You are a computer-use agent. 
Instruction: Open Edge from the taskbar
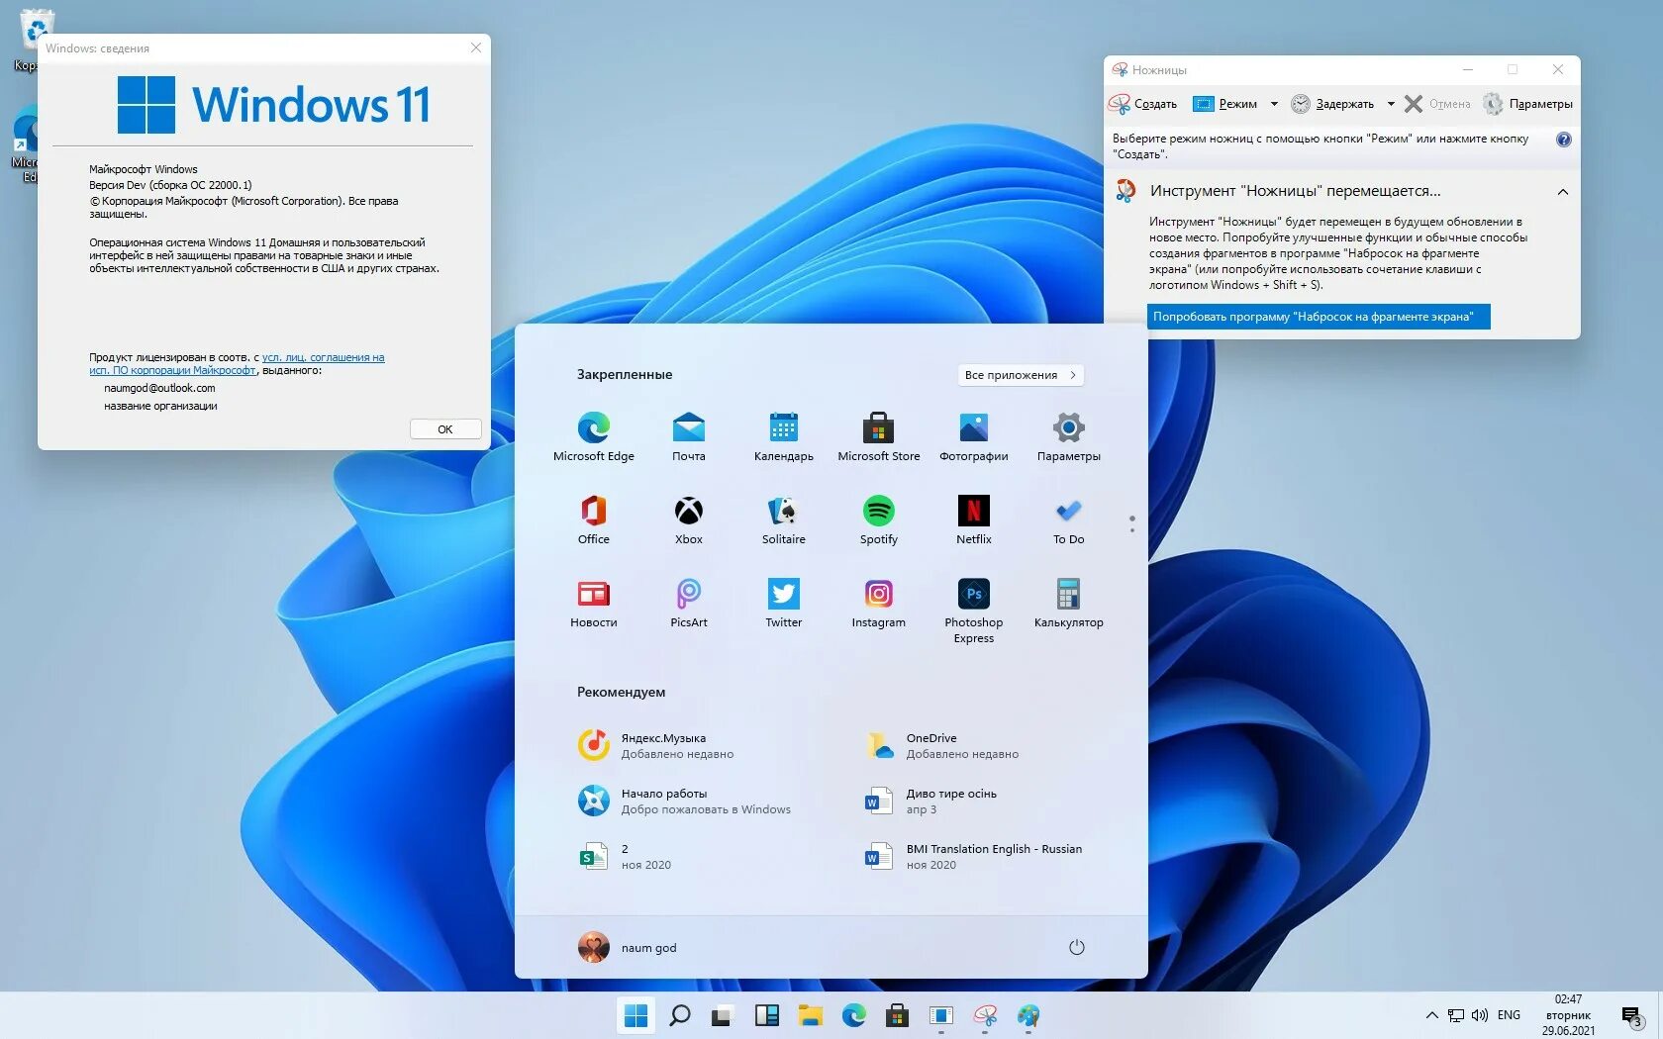(854, 1015)
